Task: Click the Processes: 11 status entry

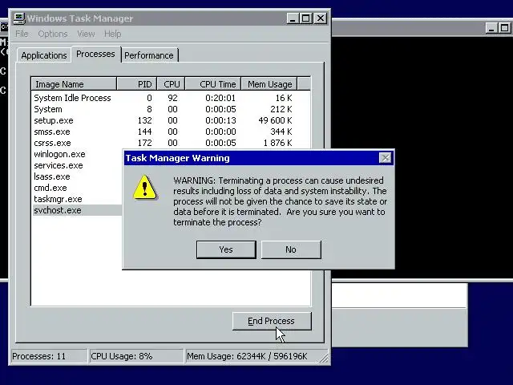Action: (x=49, y=356)
